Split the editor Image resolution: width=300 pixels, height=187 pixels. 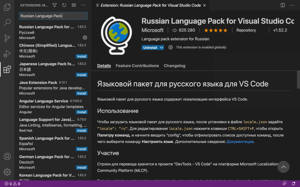pos(282,5)
